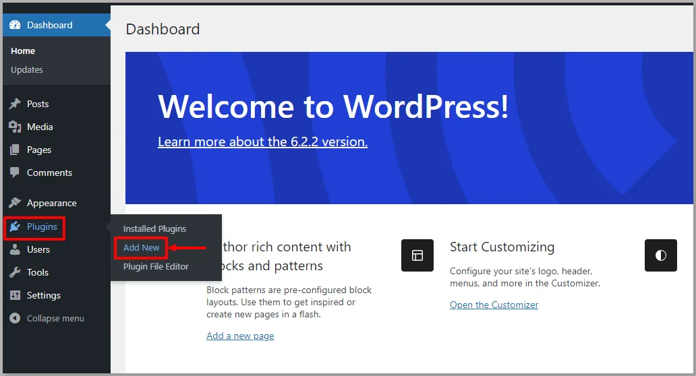
Task: Click the half-circle customizer icon tile
Action: click(661, 255)
